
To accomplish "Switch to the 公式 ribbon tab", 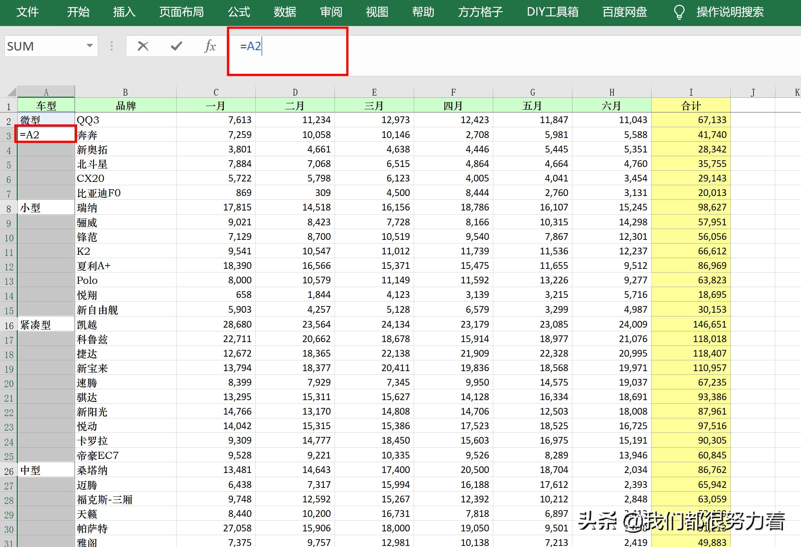I will coord(239,12).
